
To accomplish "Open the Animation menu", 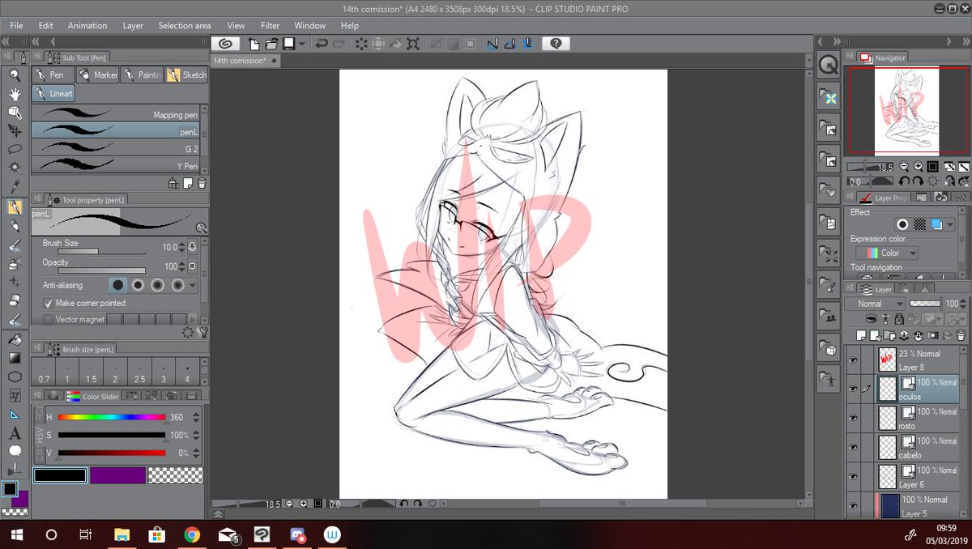I will point(87,26).
